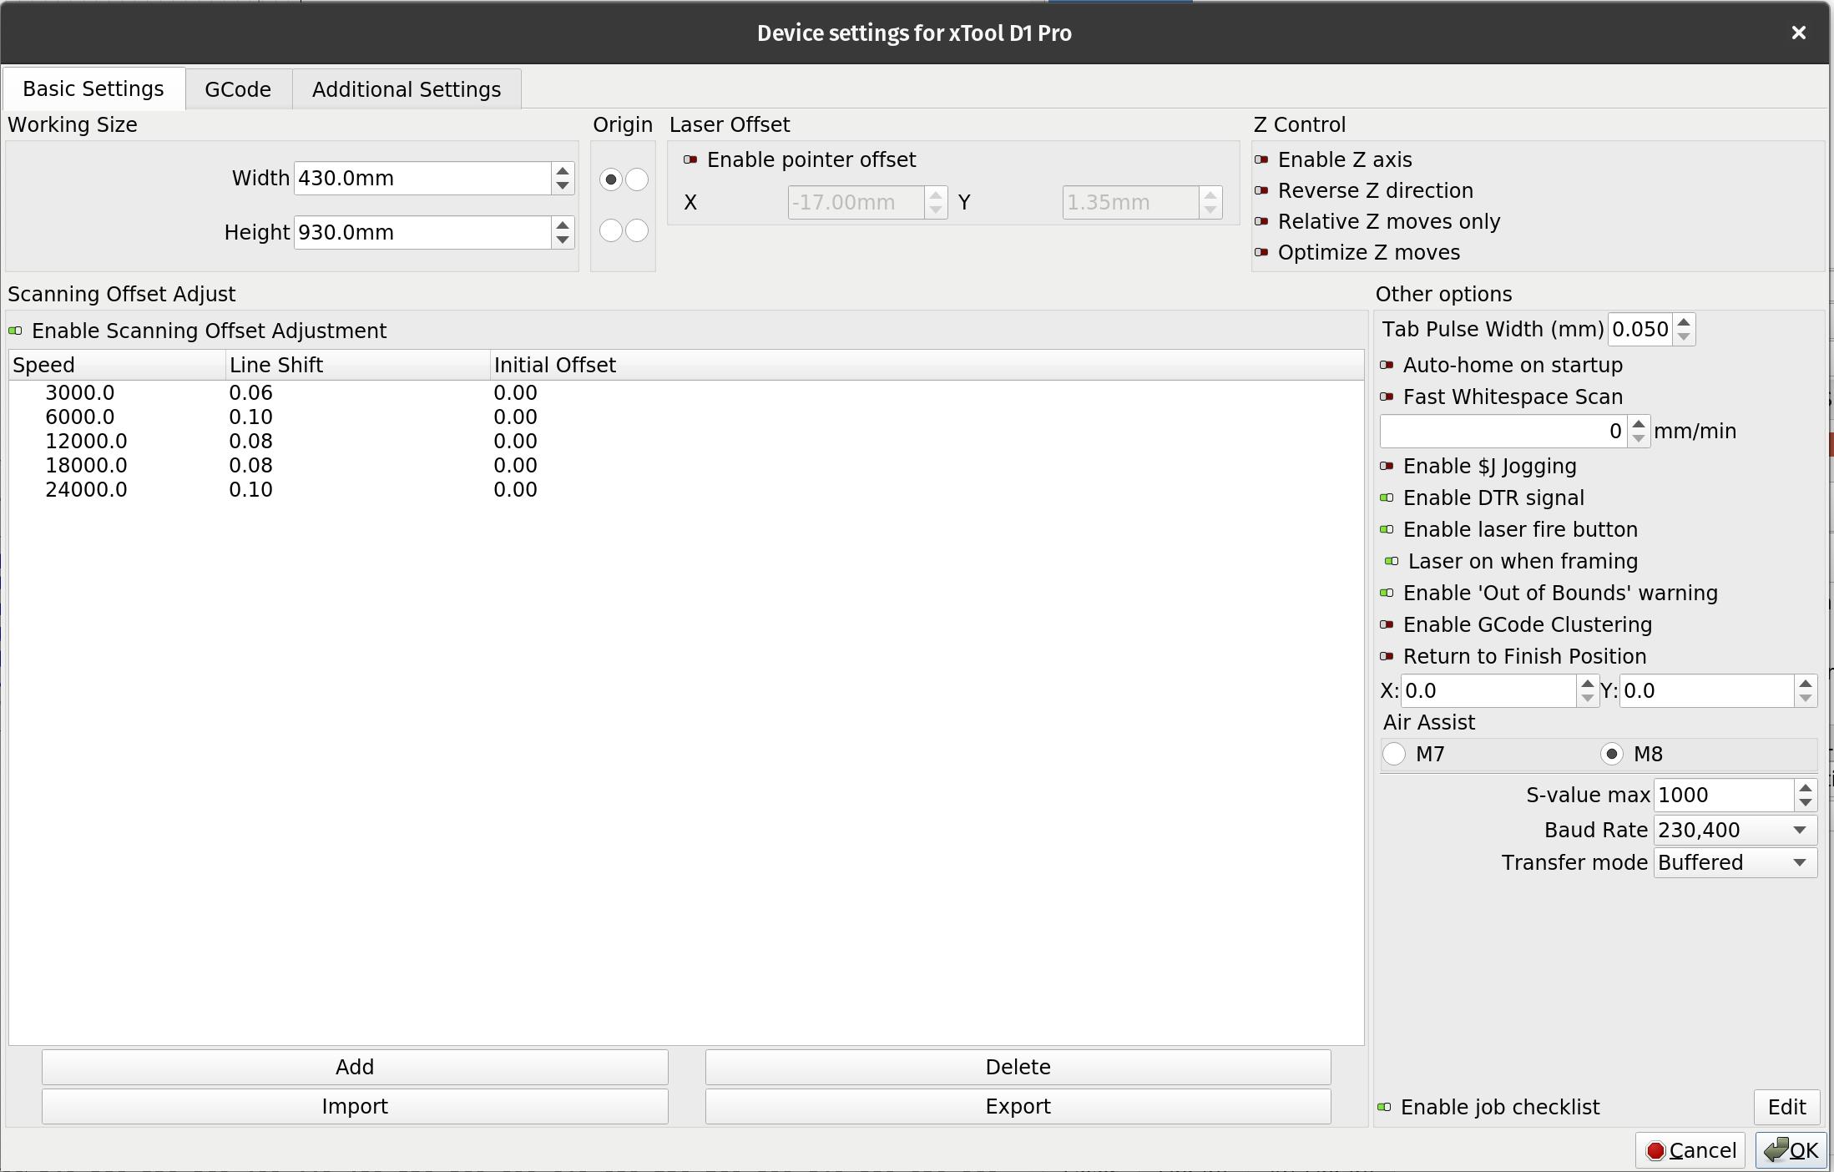Toggle Reverse Z direction
1834x1172 pixels.
point(1261,191)
